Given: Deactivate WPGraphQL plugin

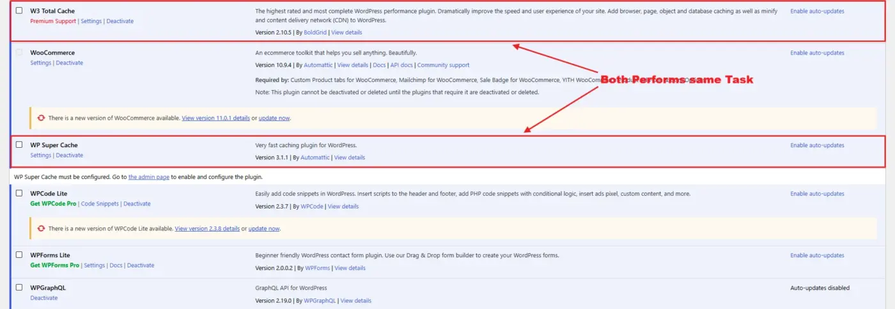Looking at the screenshot, I should (44, 297).
